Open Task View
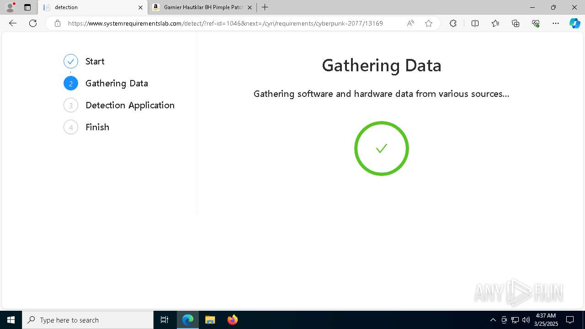585x329 pixels. click(x=165, y=320)
